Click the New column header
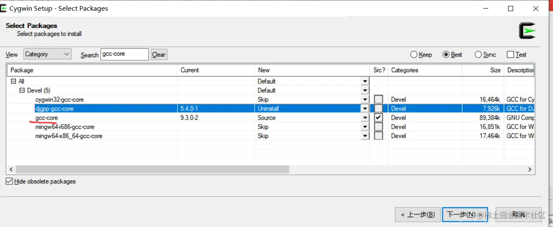Viewport: 553px width, 227px height. pos(313,70)
